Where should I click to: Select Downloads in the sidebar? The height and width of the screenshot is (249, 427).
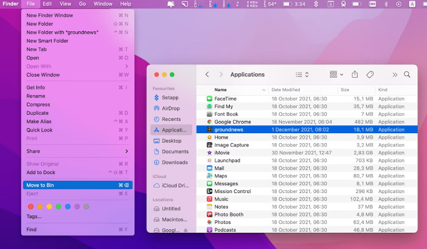click(171, 162)
